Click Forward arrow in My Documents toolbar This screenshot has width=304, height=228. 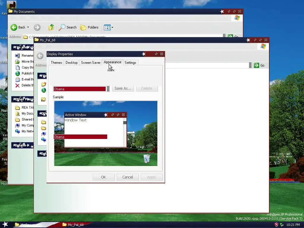coord(37,27)
